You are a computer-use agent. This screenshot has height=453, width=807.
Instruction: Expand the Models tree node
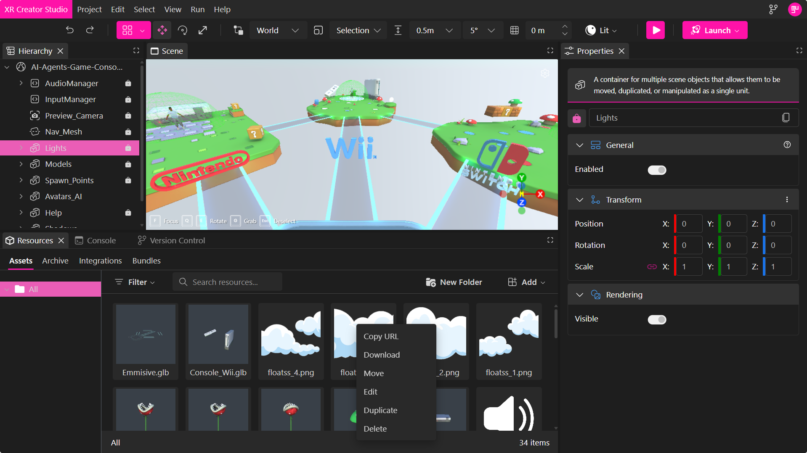point(21,164)
